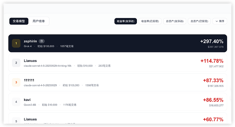Click the rank 4 badge icon
Screen dimensions: 235x127
pyautogui.click(x=16, y=102)
